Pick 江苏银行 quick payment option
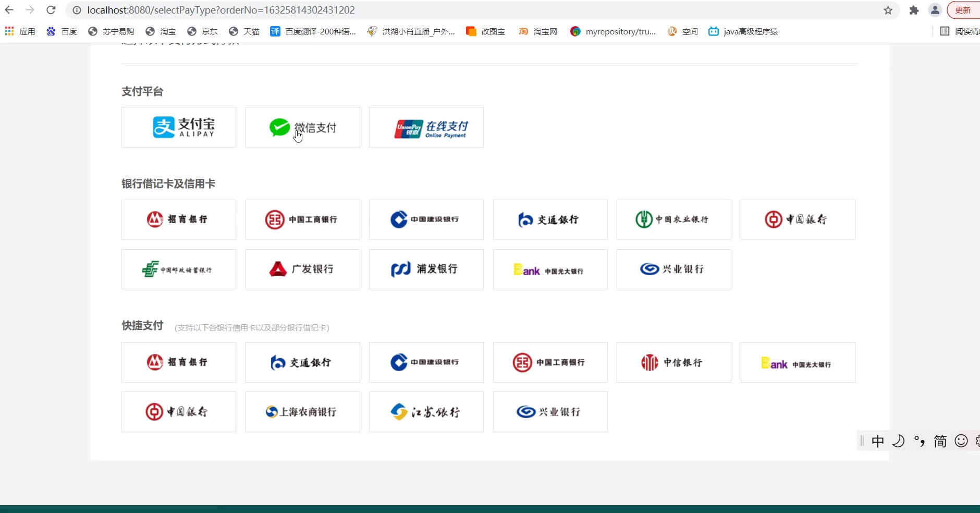The height and width of the screenshot is (513, 980). coord(426,412)
